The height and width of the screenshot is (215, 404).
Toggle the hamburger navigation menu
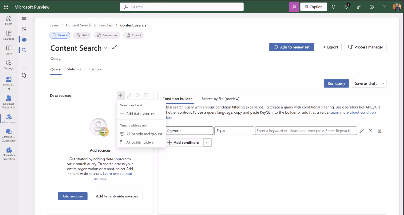24,18
